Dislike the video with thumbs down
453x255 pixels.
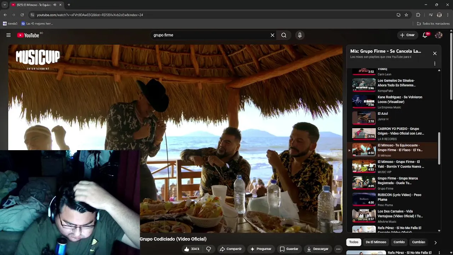[x=209, y=249]
